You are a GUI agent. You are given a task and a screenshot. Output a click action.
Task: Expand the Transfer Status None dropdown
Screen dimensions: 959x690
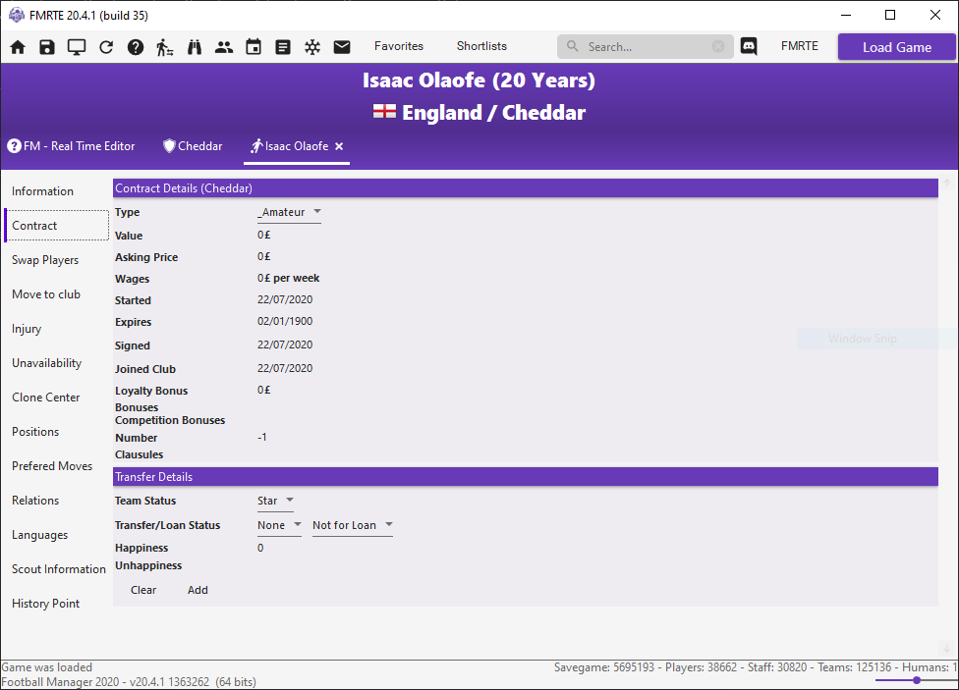279,526
